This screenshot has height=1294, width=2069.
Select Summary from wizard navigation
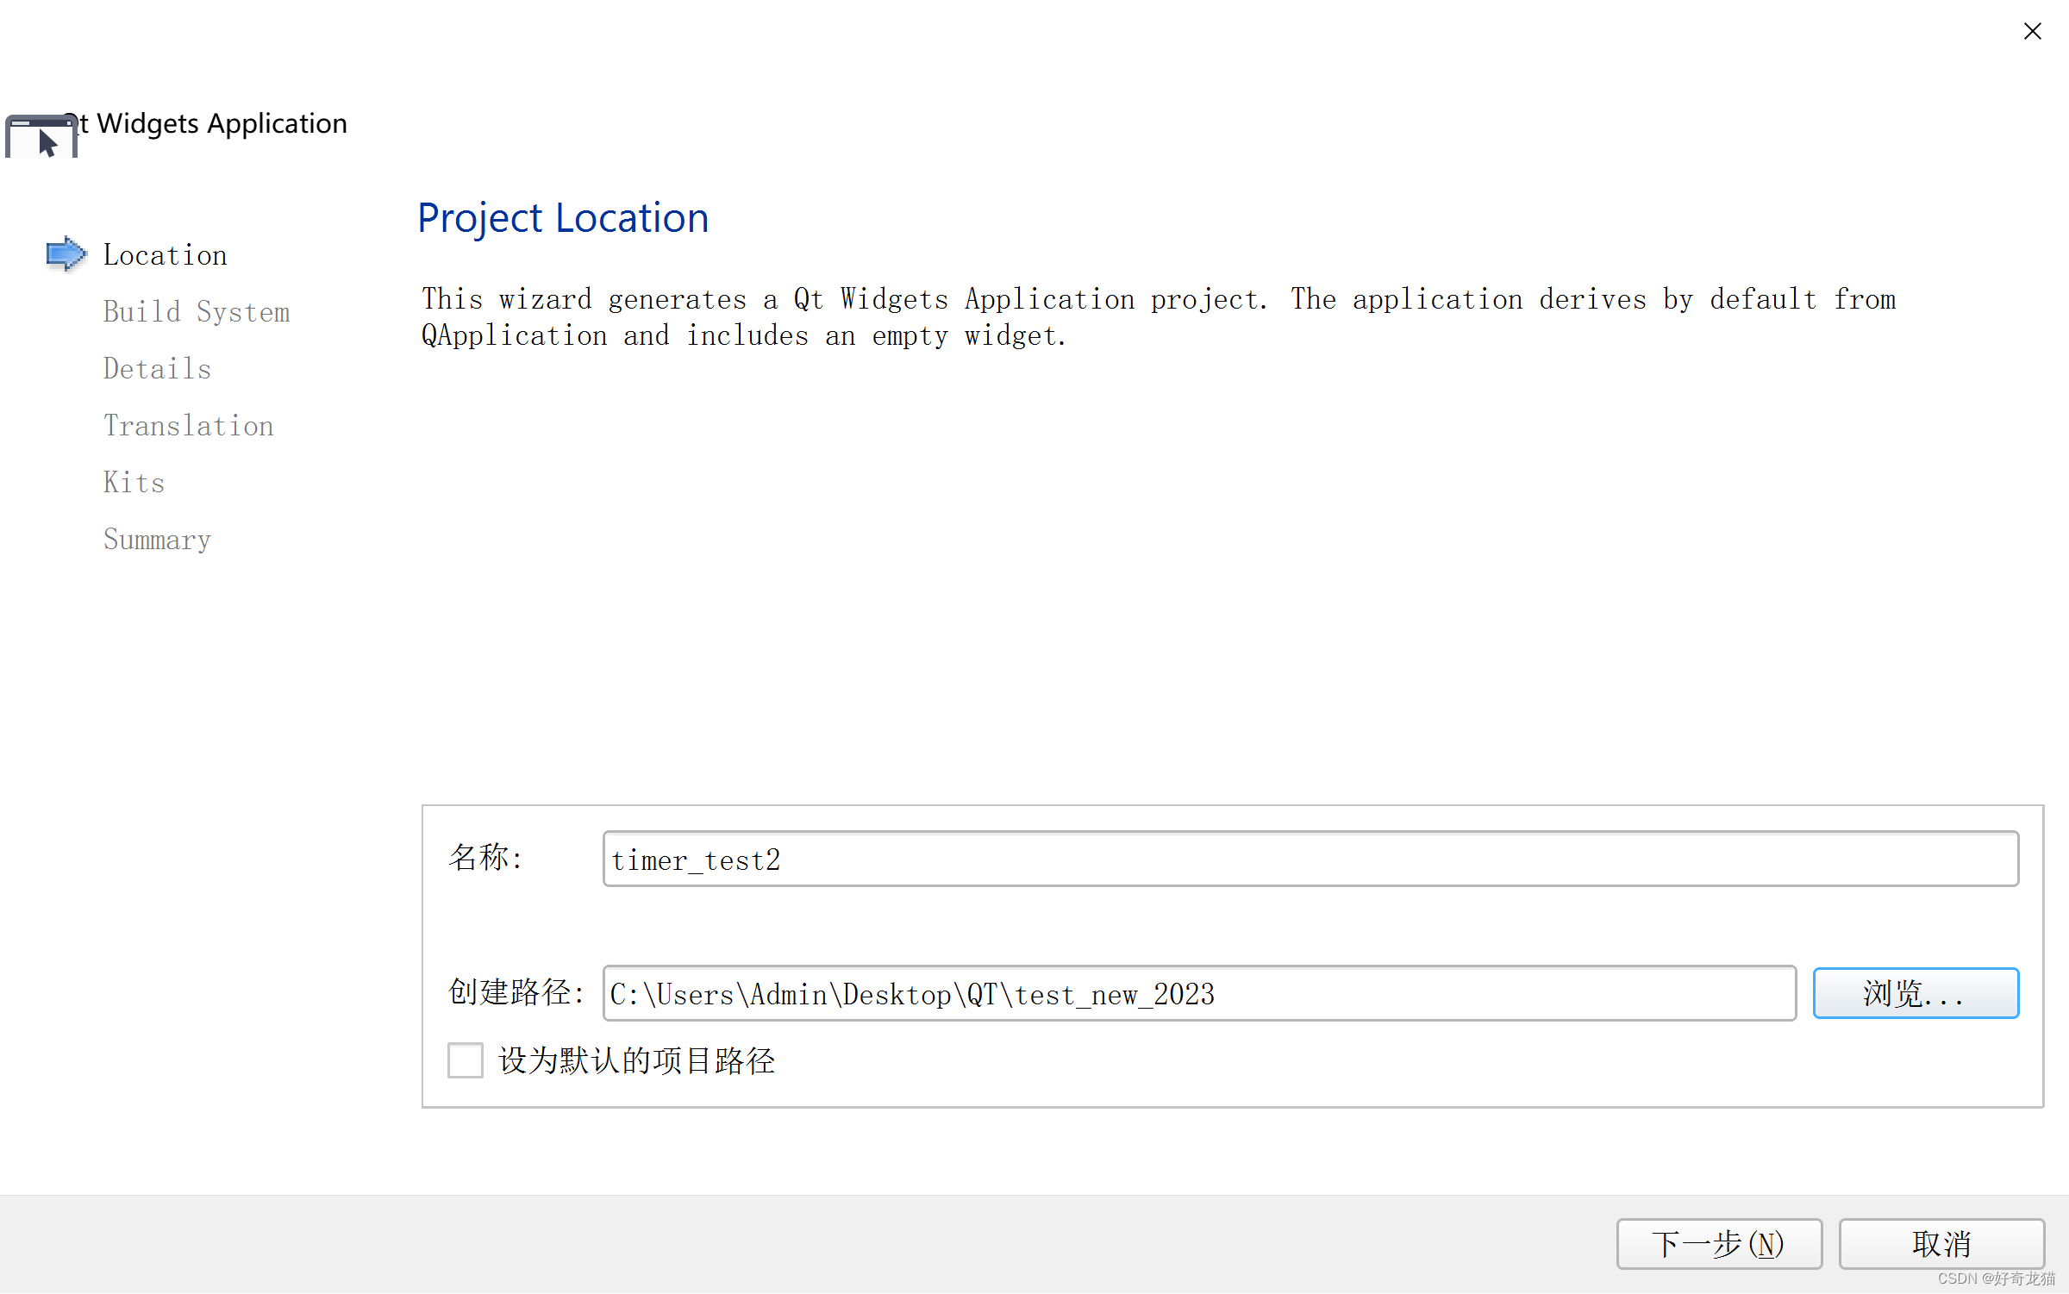pos(157,540)
